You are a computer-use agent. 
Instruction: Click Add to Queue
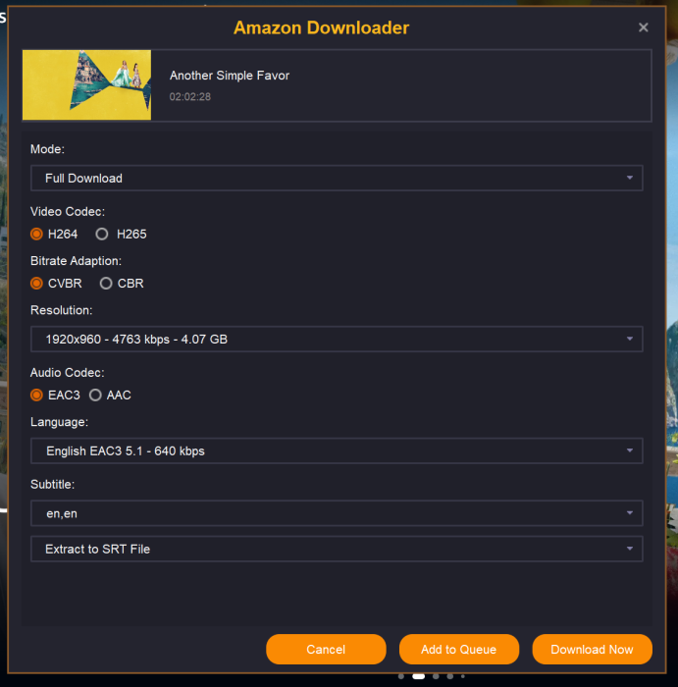click(458, 650)
